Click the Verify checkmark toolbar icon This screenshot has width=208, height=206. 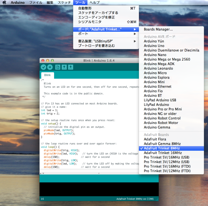click(x=43, y=67)
